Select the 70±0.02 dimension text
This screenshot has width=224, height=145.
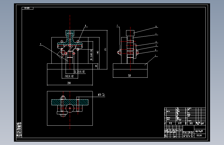click(x=69, y=76)
